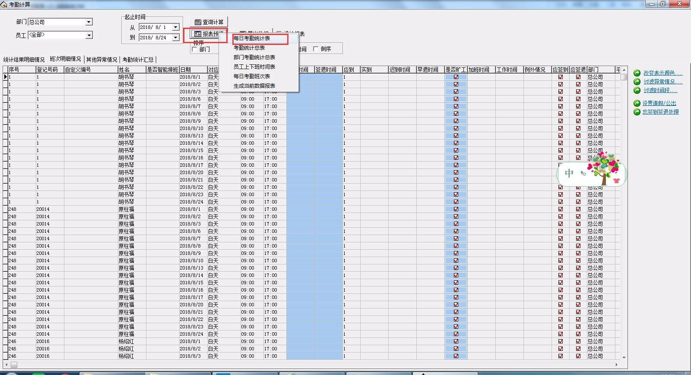The width and height of the screenshot is (691, 375).
Task: Click the green arrow icon beside 忘签到签退处理
Action: coord(637,112)
